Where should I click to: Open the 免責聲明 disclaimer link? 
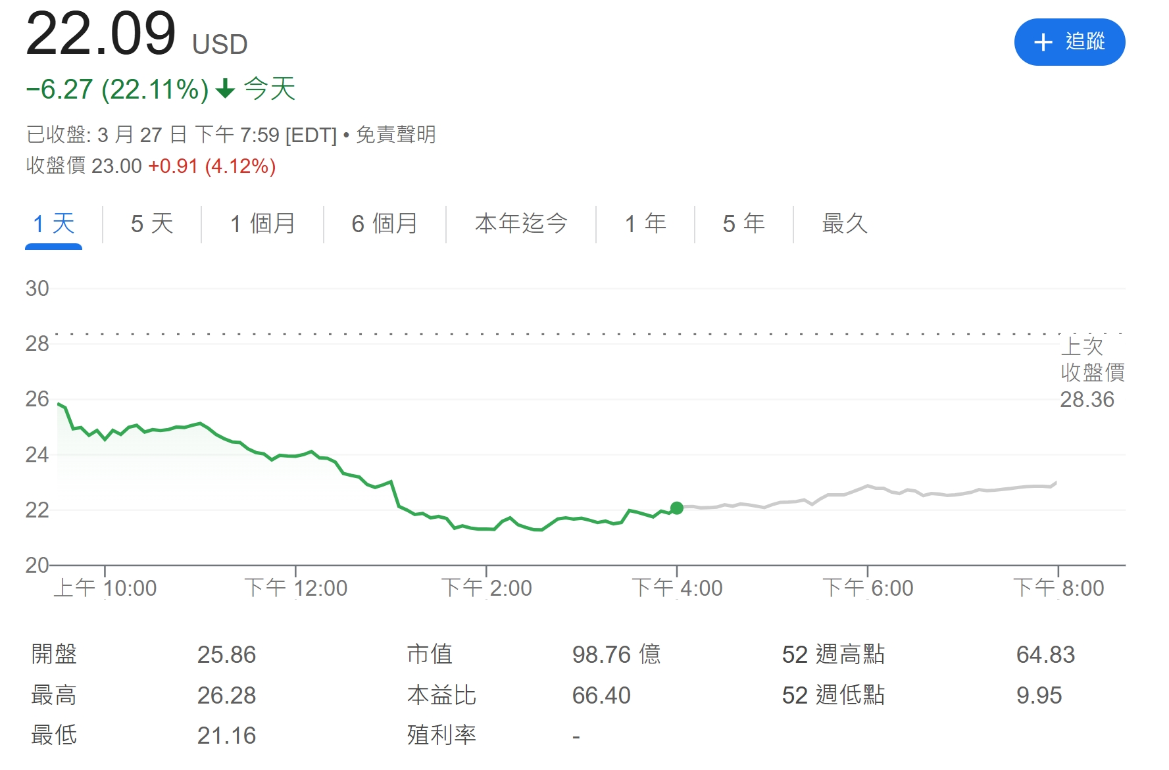(x=396, y=135)
